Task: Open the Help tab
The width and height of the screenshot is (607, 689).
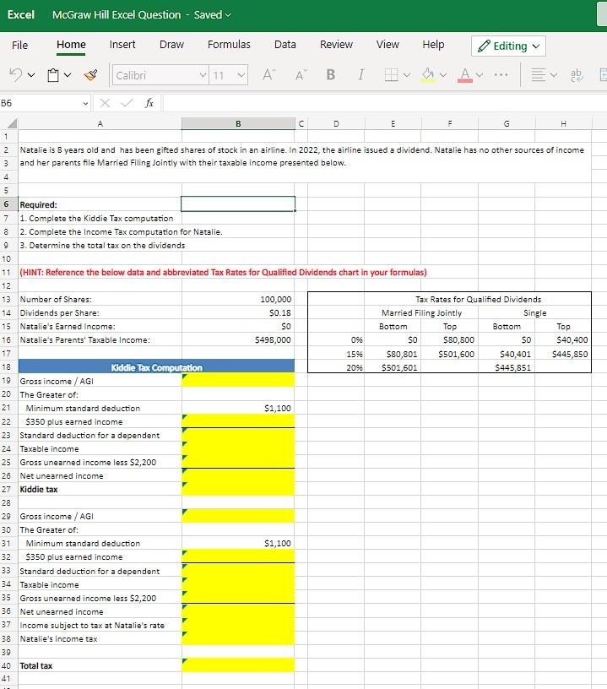Action: [x=433, y=45]
